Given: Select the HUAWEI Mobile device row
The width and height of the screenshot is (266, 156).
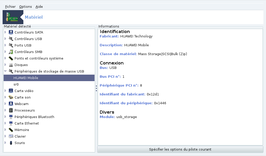Looking at the screenshot, I should [x=49, y=78].
